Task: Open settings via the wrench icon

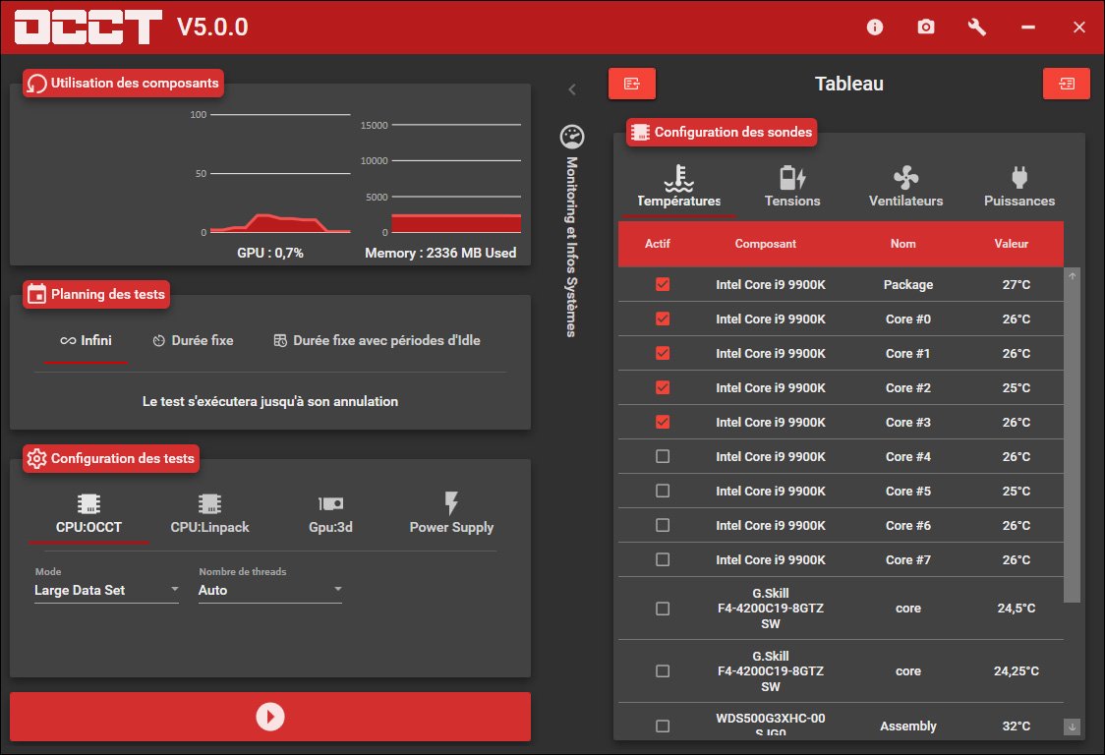Action: [977, 28]
